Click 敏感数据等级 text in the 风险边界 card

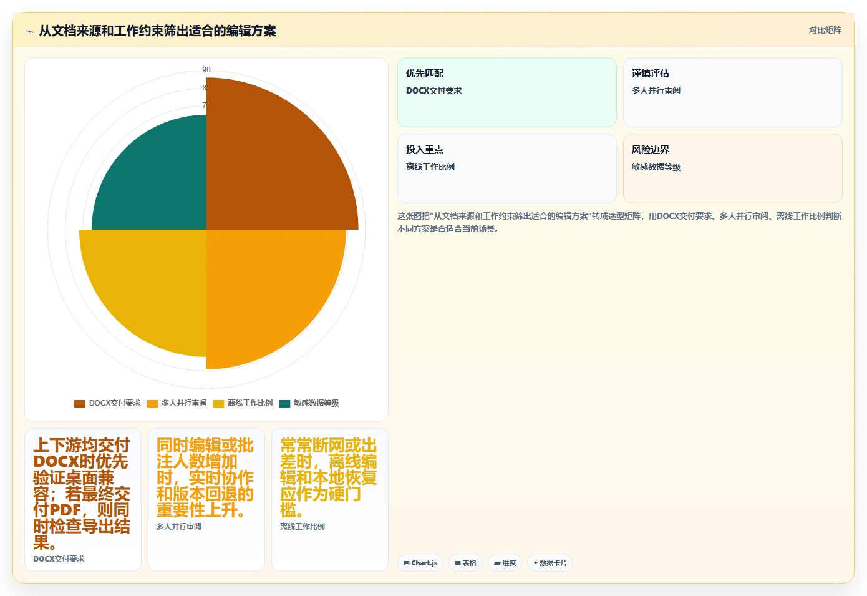point(656,167)
